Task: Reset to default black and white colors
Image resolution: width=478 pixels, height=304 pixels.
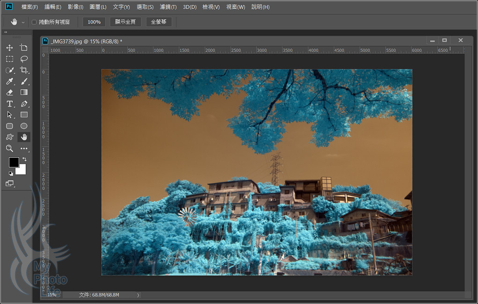Action: (11, 173)
